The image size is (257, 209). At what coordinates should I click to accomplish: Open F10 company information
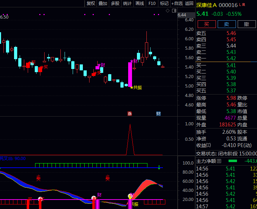[x=152, y=4]
